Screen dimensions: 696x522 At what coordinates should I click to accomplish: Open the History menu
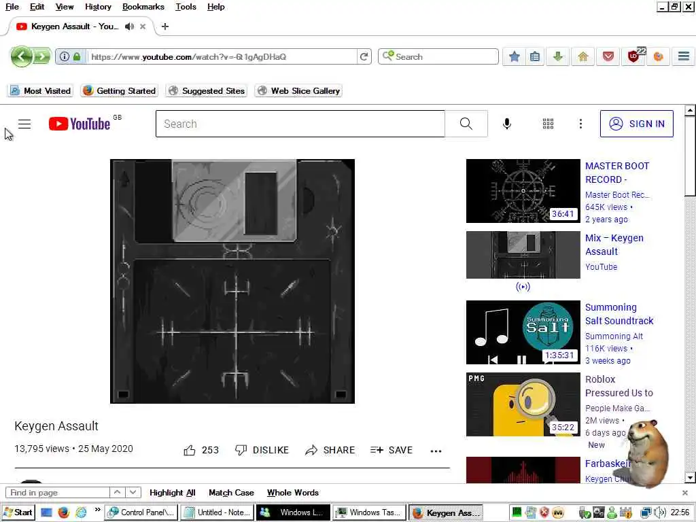(x=98, y=7)
